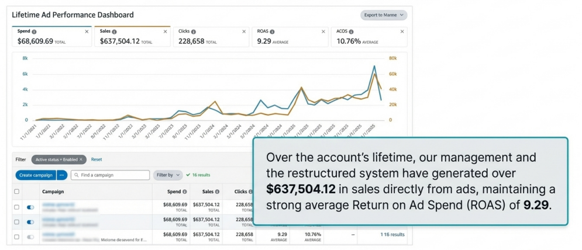Disable the second campaign's toggle switch
Viewport: 582px width, 250px height.
click(x=30, y=222)
